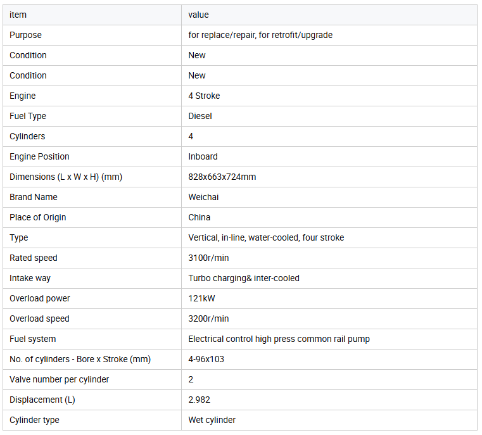Select the 'Purpose' row label

point(25,35)
